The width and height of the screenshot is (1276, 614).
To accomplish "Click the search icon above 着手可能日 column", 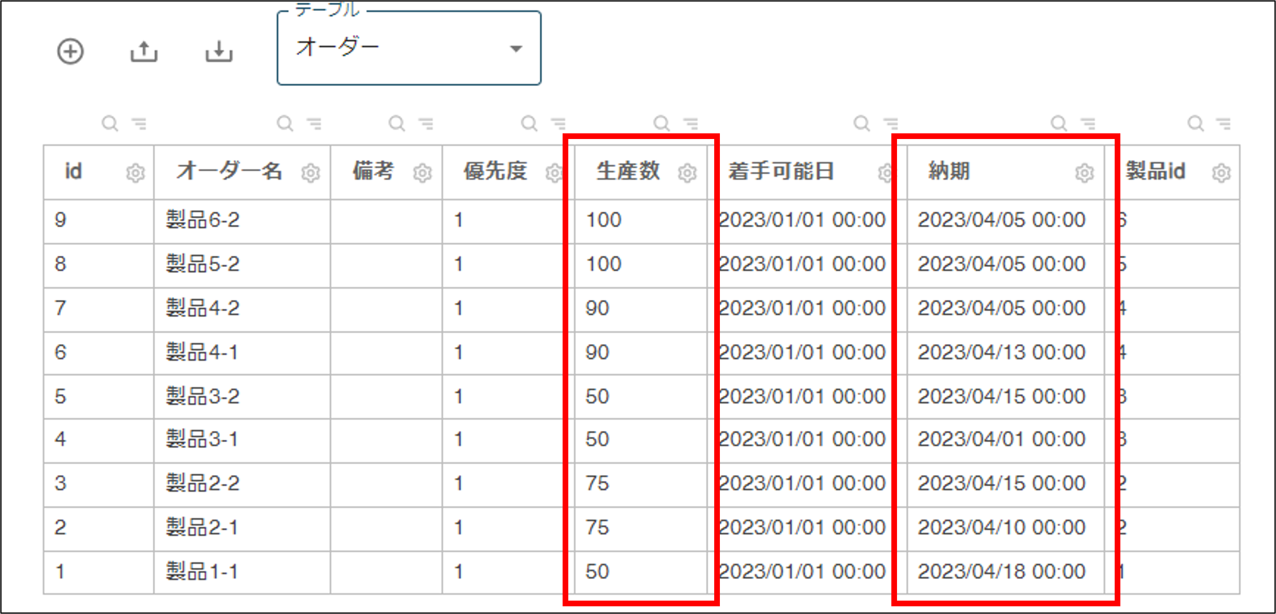I will pyautogui.click(x=862, y=123).
